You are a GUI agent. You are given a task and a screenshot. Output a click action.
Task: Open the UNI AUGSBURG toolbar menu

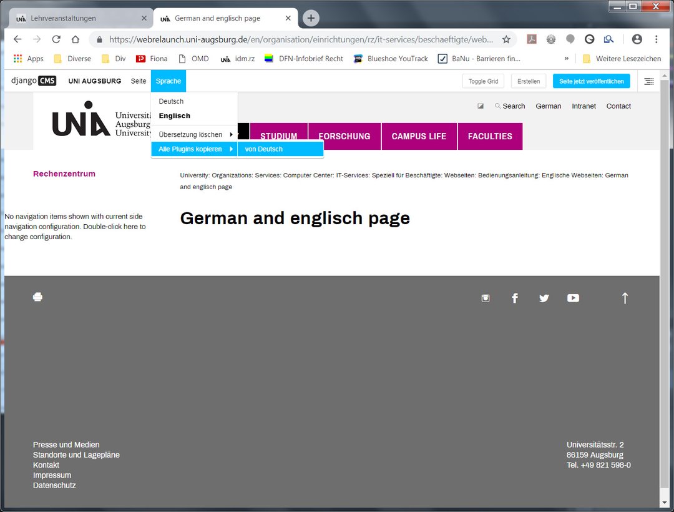pyautogui.click(x=95, y=81)
